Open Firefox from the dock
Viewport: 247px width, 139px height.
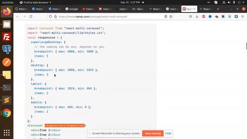click(7, 12)
